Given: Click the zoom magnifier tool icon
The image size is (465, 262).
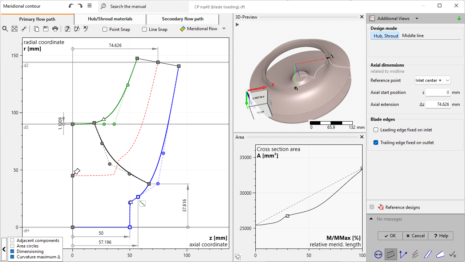Looking at the screenshot, I should (5, 29).
